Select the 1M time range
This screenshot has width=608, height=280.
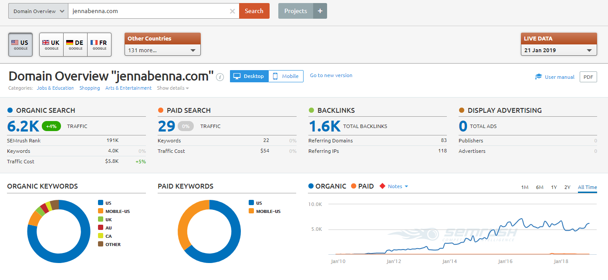[x=525, y=187]
